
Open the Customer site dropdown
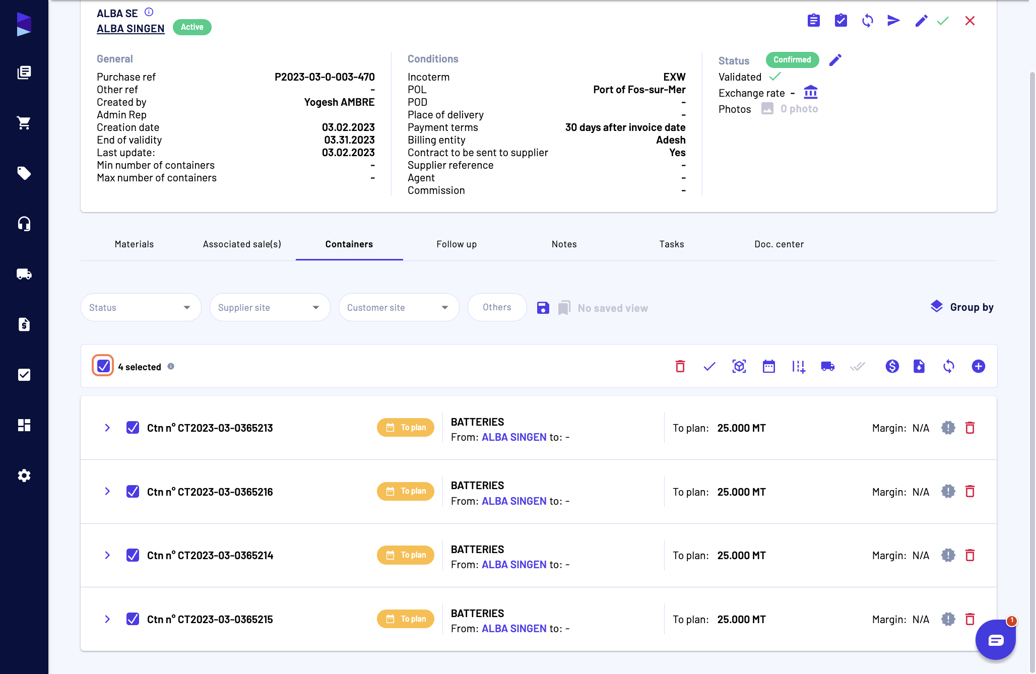(399, 308)
